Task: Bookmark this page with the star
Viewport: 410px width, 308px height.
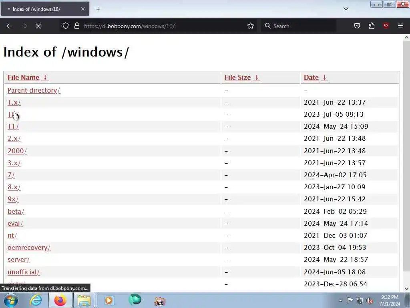Action: [251, 26]
